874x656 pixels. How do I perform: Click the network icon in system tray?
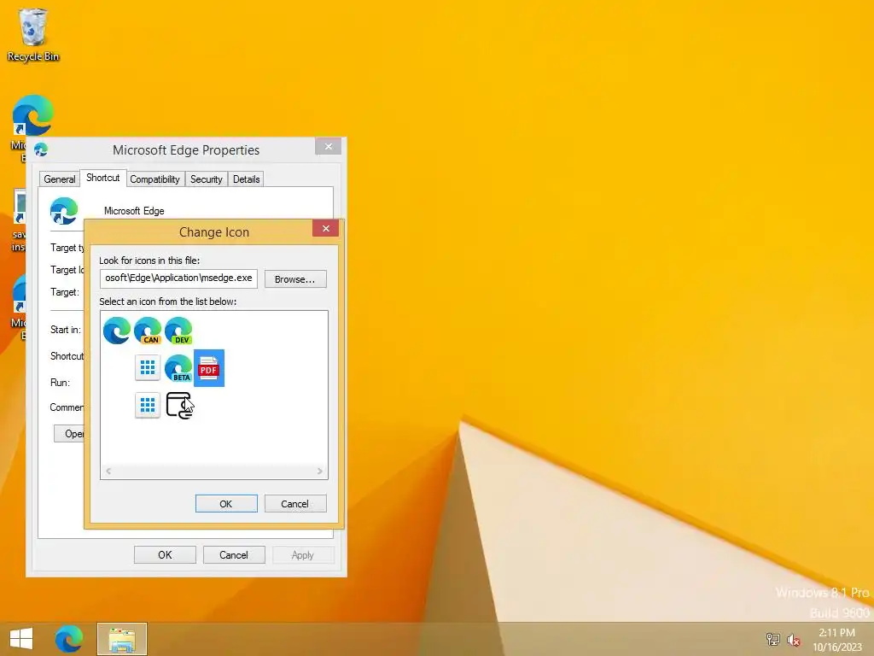click(772, 639)
